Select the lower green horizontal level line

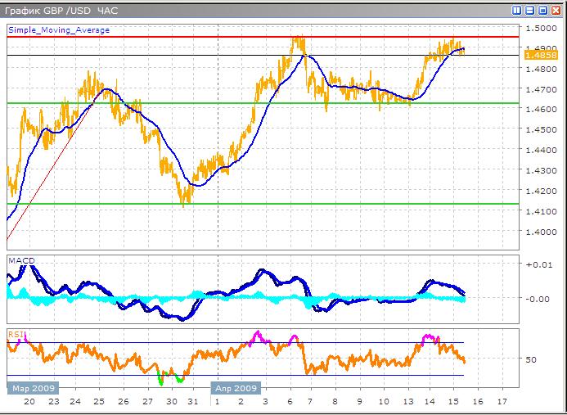point(245,204)
